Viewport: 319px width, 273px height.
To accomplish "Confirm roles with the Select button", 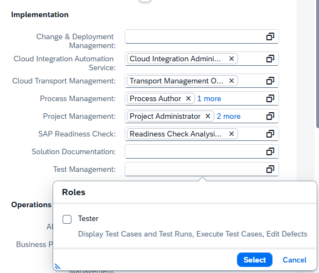I will pyautogui.click(x=255, y=260).
